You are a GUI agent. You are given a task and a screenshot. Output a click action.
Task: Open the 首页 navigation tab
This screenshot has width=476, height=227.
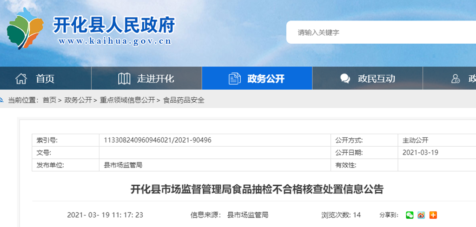coord(46,78)
